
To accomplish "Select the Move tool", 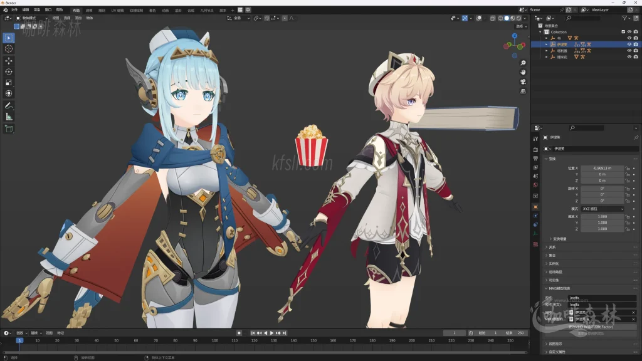I will 9,61.
